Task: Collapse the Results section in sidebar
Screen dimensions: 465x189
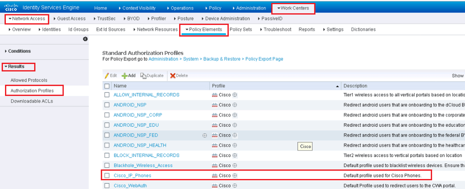Action: [15, 67]
